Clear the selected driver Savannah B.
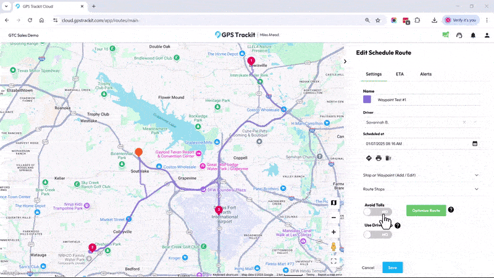 (x=464, y=122)
